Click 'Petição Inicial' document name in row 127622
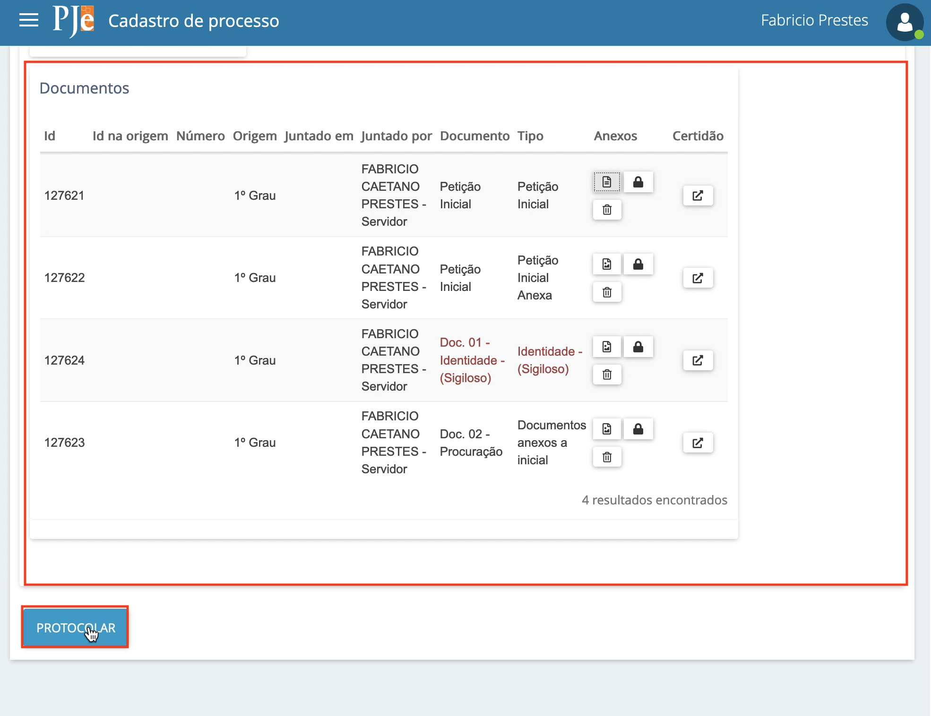 pos(460,278)
